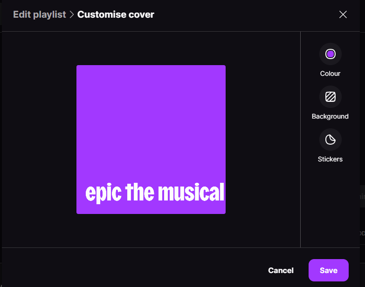Select the purple playlist cover preview
The image size is (365, 287).
pyautogui.click(x=151, y=140)
